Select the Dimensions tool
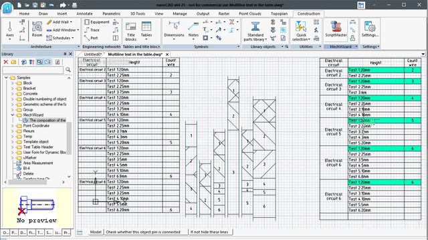 click(x=174, y=31)
